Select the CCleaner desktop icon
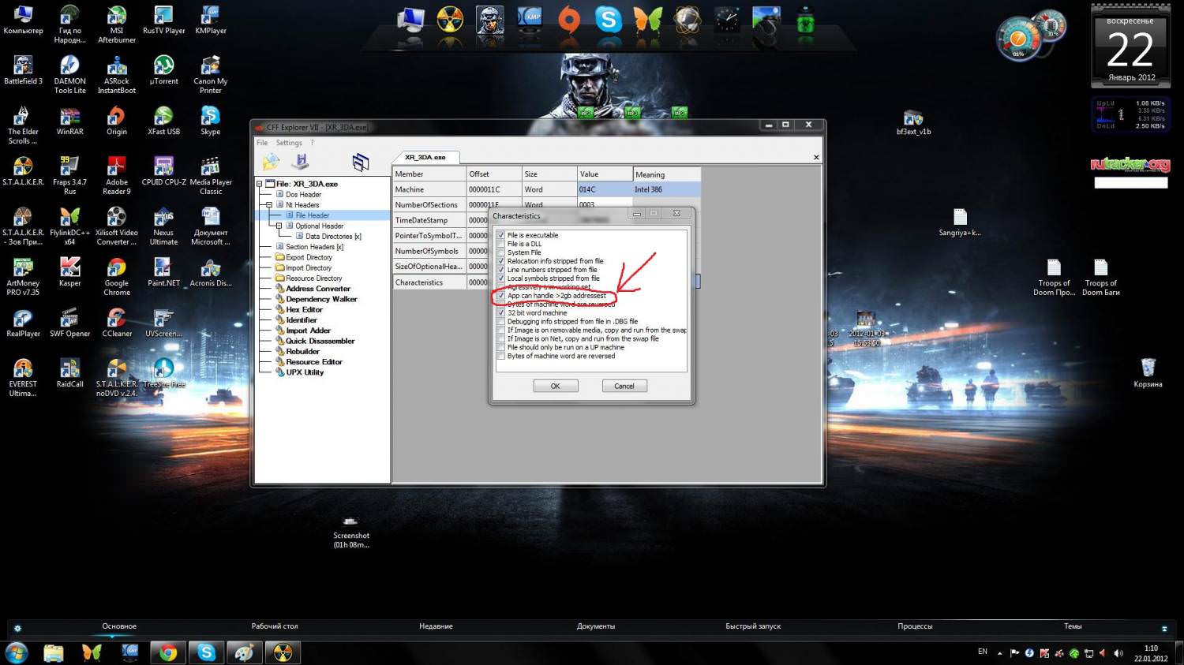Screen dimensions: 1184x665 (117, 323)
